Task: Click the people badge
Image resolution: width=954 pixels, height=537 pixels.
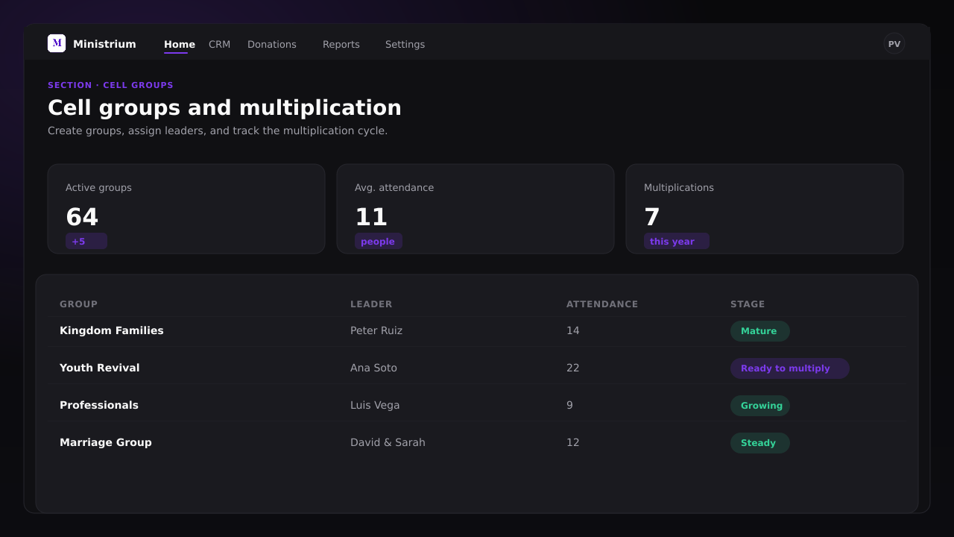Action: (379, 241)
